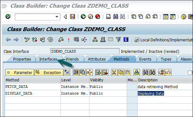Click the Find binoculars in methods toolbar
Image resolution: width=193 pixels, height=117 pixels.
145,72
